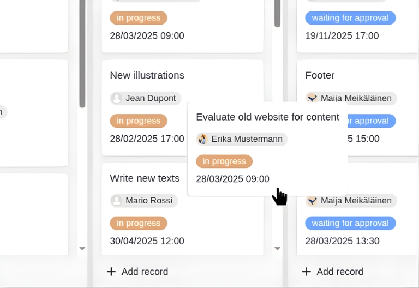
Task: Click Maija Meikäläinen avatar on bottom right card
Action: (x=312, y=201)
